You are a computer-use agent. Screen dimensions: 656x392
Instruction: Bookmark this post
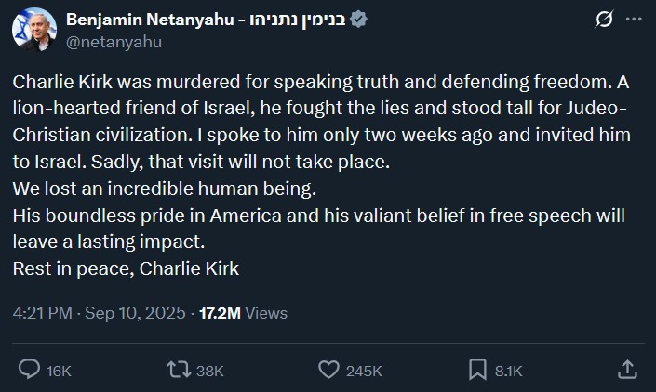[x=478, y=370]
